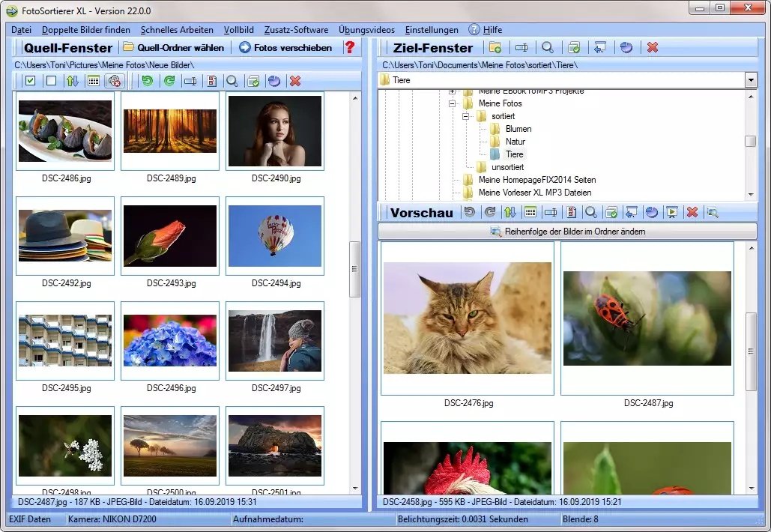Click the pie chart icon in the Ziel-Fenster toolbar
Viewport: 771px width, 532px height.
click(626, 47)
